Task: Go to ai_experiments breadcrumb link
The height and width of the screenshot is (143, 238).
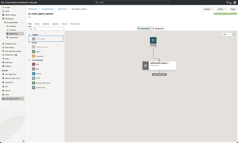Action: tap(47, 9)
